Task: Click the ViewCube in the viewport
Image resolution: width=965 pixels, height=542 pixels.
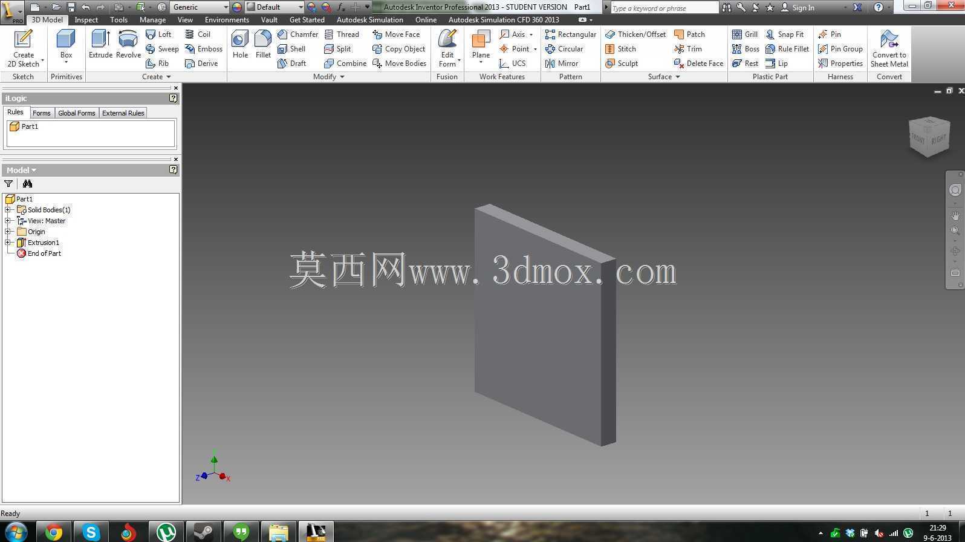Action: [929, 137]
